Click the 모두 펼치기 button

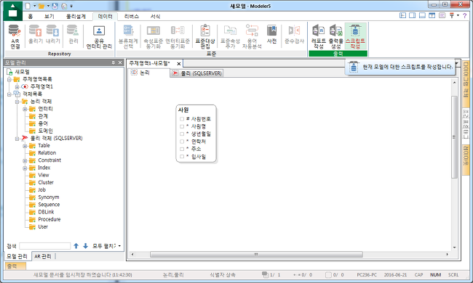pyautogui.click(x=104, y=246)
